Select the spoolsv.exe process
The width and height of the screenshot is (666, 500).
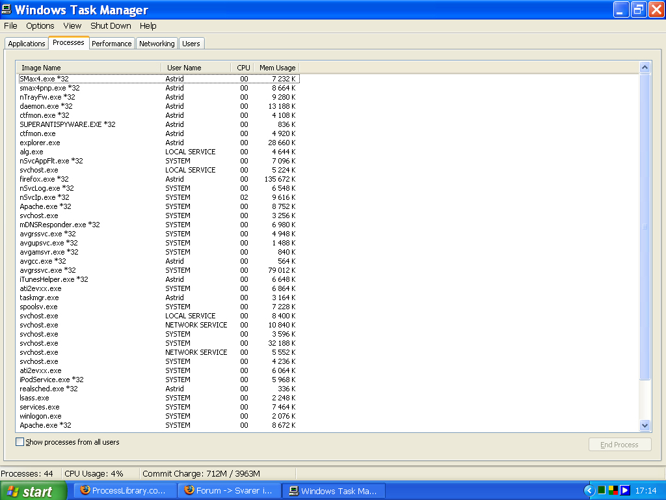(x=159, y=307)
